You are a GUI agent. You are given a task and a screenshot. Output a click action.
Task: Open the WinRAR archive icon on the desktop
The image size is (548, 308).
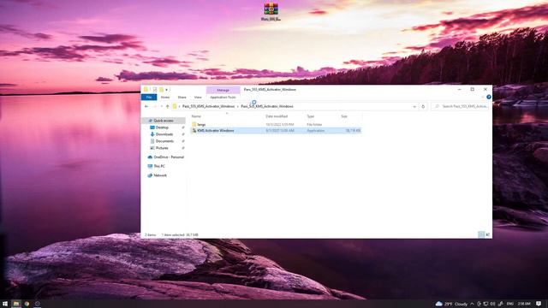click(271, 11)
